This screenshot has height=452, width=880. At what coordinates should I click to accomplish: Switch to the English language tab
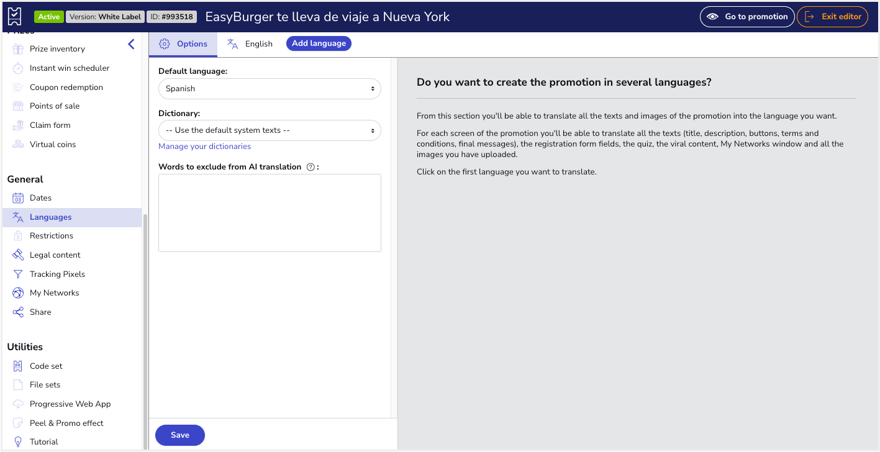(250, 44)
